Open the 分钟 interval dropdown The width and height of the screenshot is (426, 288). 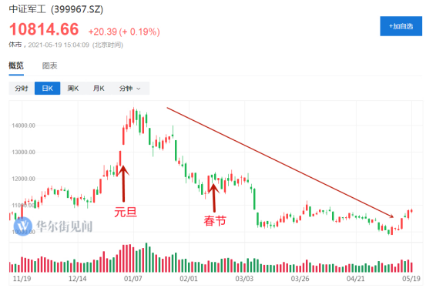tap(130, 89)
